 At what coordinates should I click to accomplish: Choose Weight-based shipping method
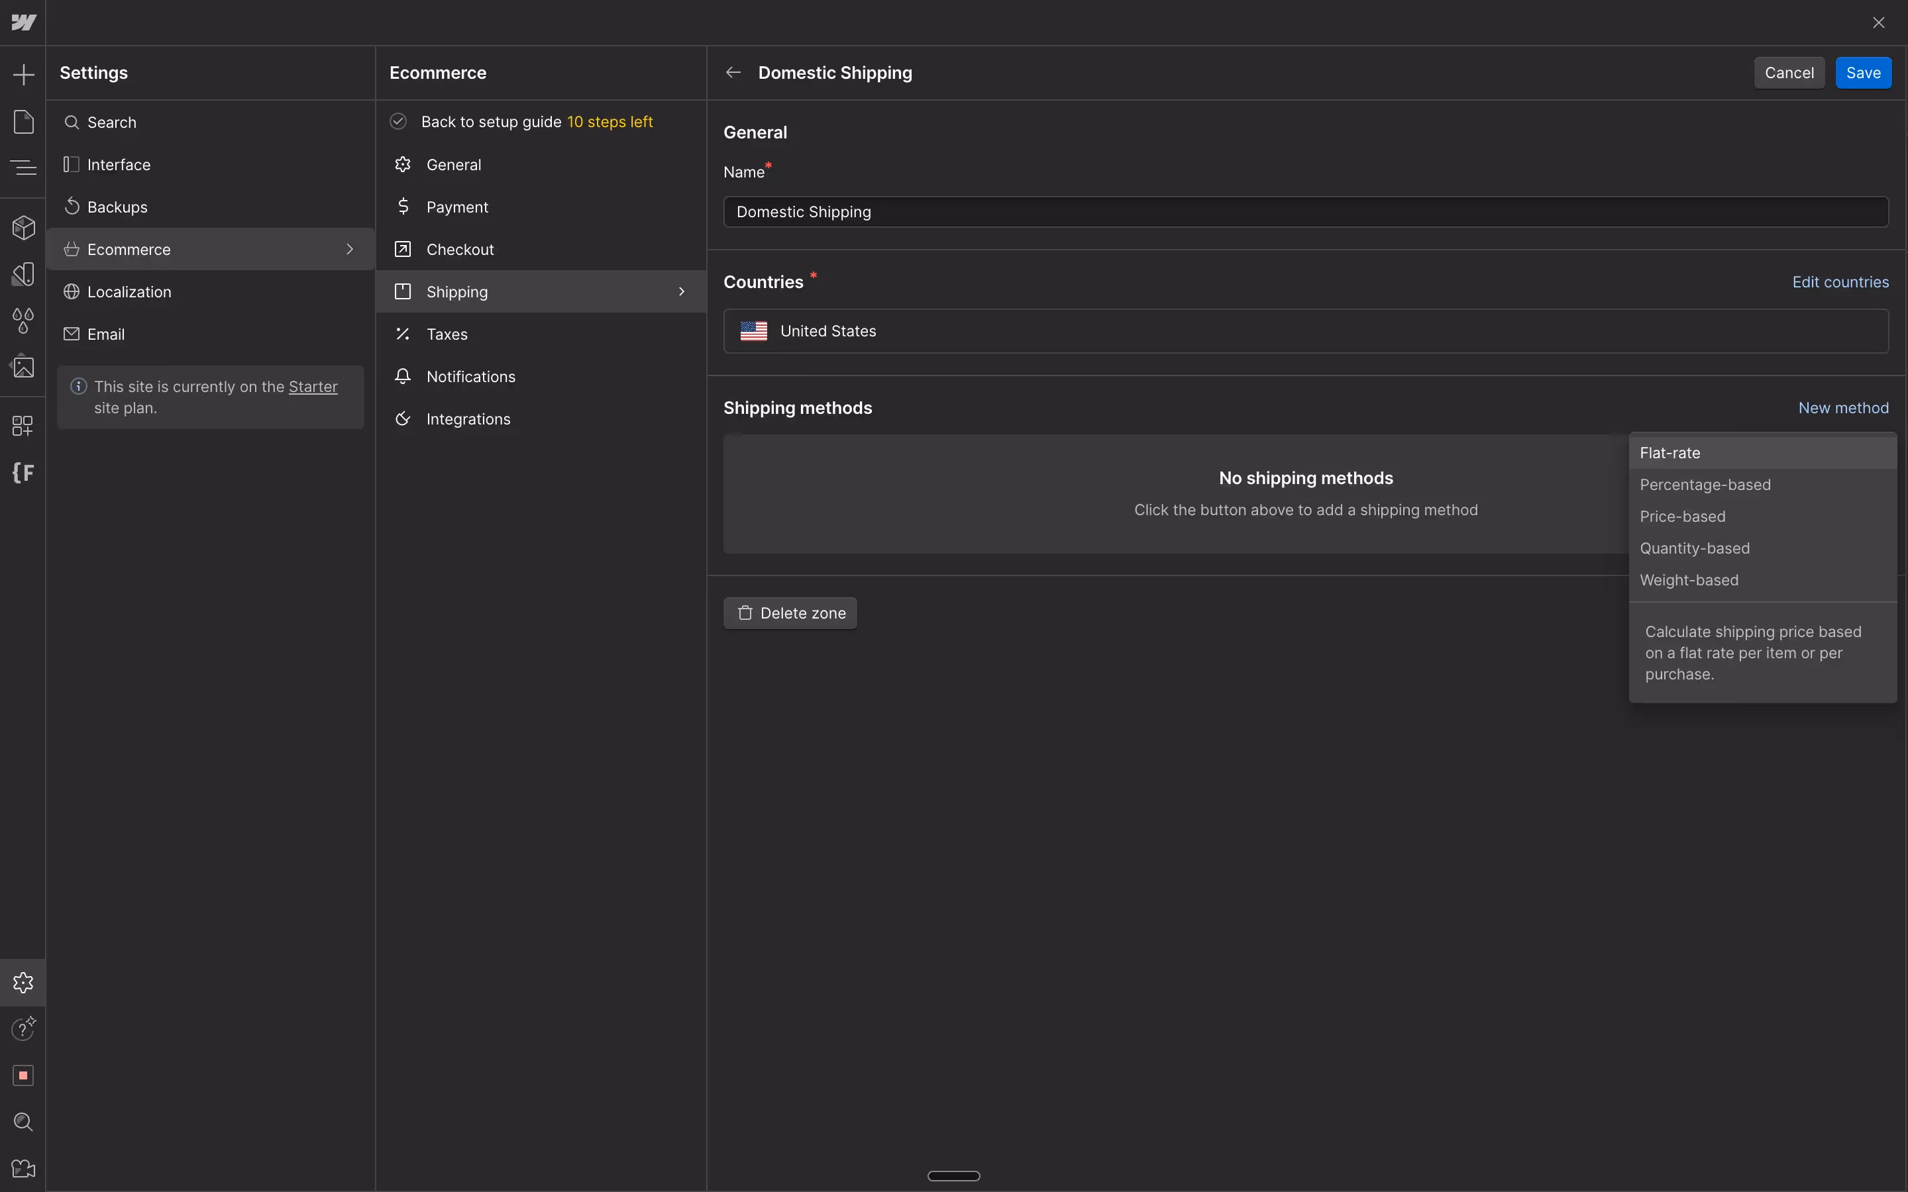[x=1689, y=580]
